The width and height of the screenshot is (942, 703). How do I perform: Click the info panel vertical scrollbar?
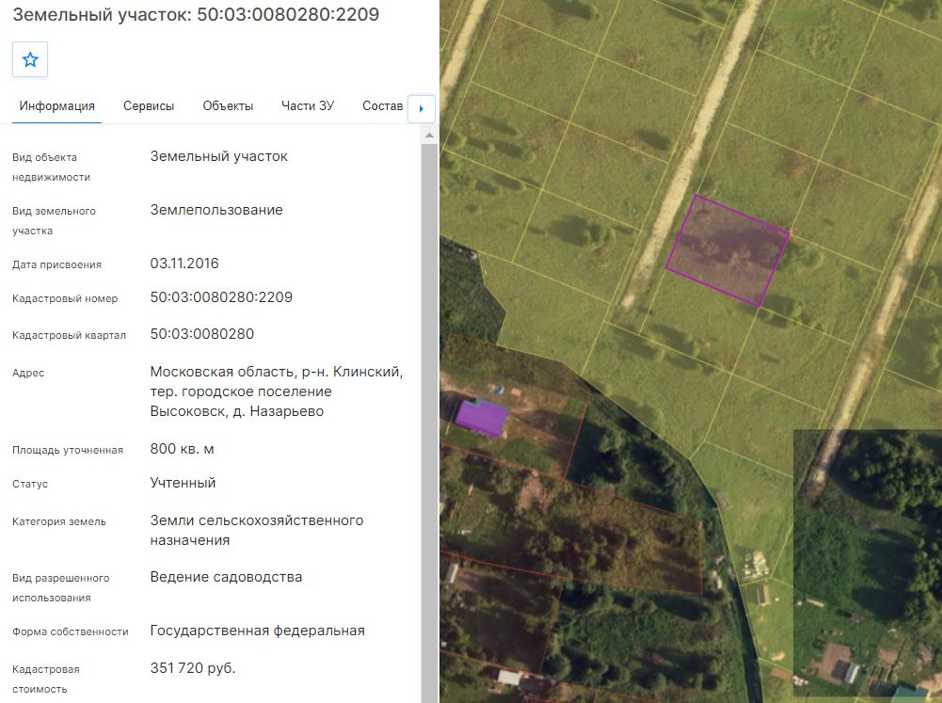click(x=429, y=423)
